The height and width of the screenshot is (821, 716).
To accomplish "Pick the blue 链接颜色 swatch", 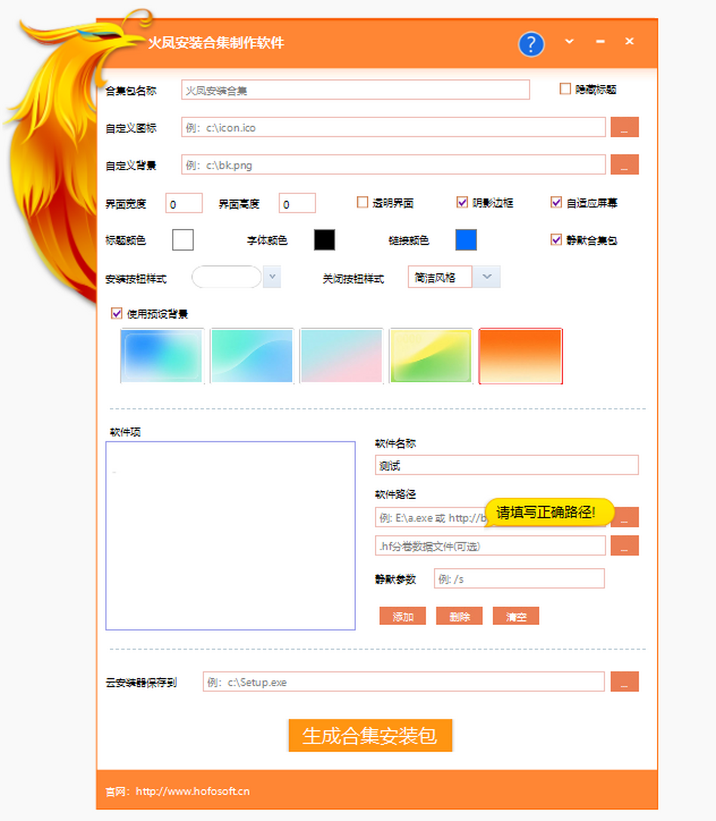I will click(x=466, y=240).
